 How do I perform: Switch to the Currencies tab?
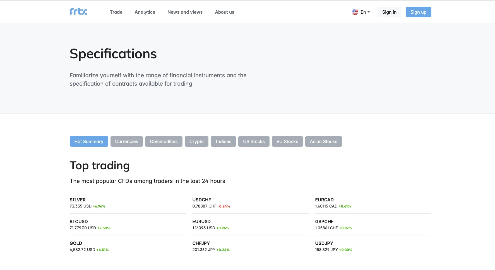[x=126, y=141]
